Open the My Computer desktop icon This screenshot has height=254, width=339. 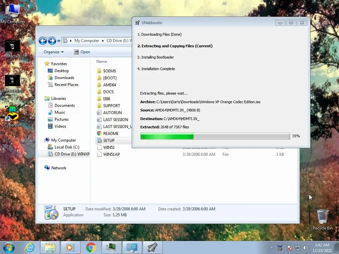13,14
